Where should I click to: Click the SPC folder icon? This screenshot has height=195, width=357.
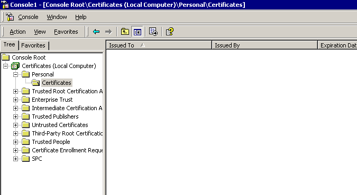(25, 159)
